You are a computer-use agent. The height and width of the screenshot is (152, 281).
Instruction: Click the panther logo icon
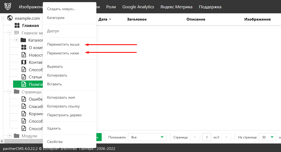point(8,7)
